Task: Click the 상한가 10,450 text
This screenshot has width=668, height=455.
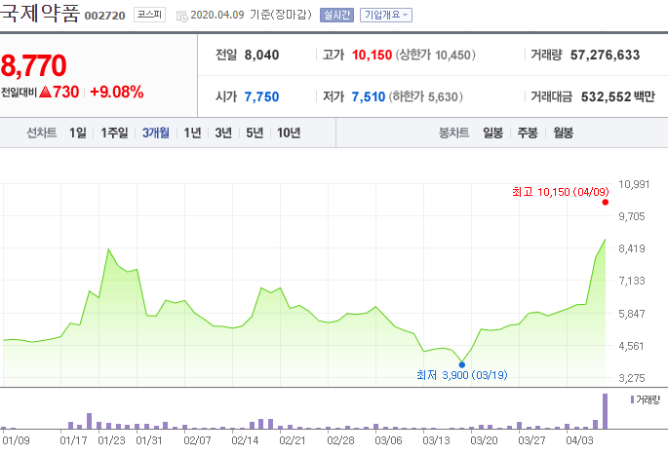Action: [435, 55]
